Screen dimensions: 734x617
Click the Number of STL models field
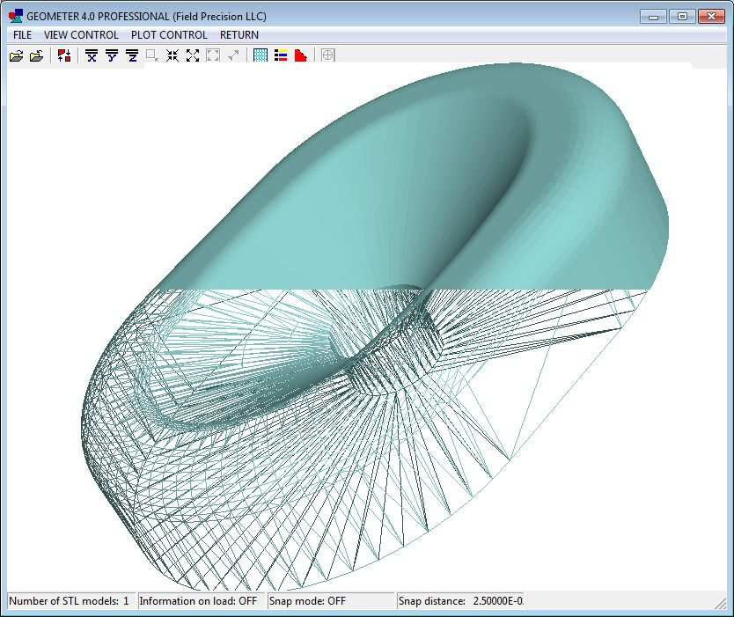coord(70,601)
